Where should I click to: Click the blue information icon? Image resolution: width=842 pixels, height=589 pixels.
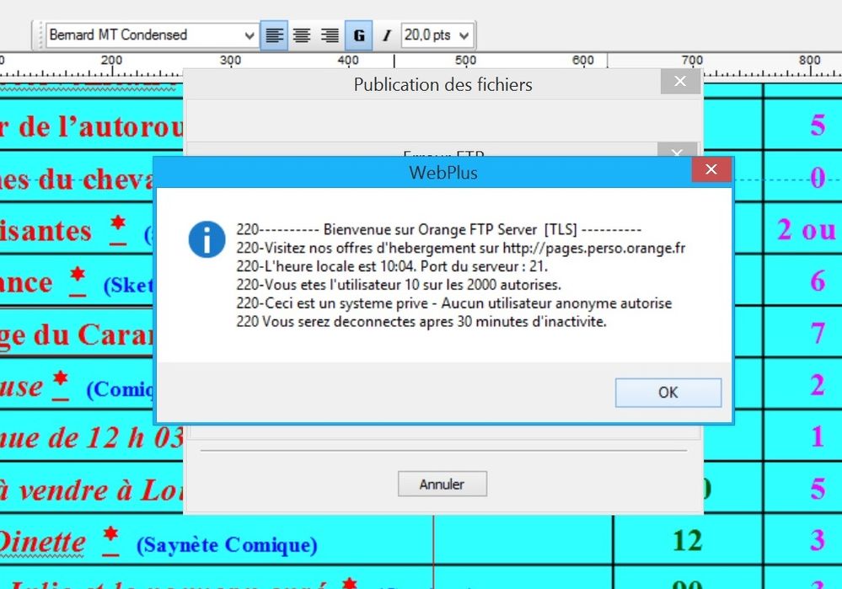(206, 239)
